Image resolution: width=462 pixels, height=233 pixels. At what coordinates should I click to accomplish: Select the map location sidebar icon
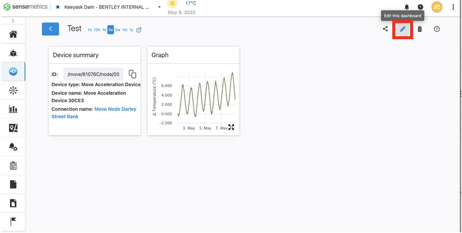[x=13, y=128]
